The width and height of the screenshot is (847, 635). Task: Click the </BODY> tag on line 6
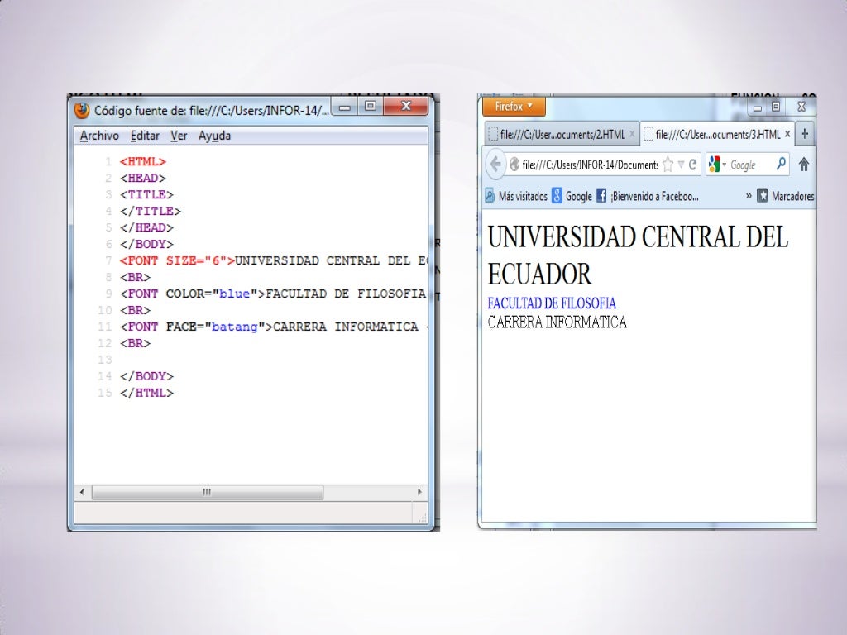(147, 244)
